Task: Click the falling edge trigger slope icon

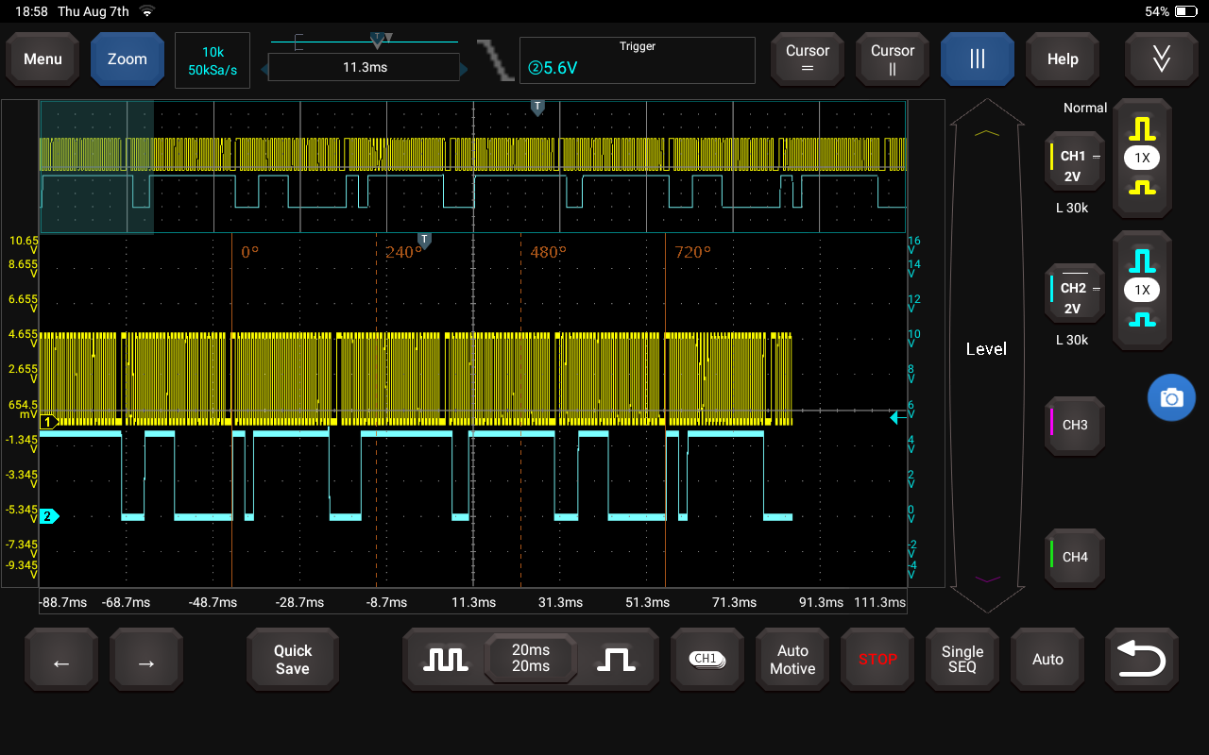Action: click(x=495, y=59)
